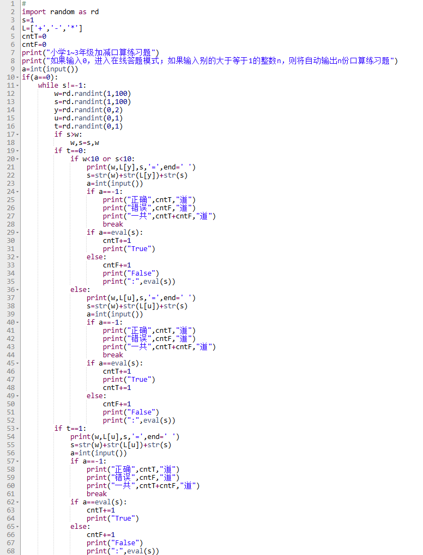Click the print line starting with 如果输入0
The image size is (423, 555).
[x=210, y=61]
